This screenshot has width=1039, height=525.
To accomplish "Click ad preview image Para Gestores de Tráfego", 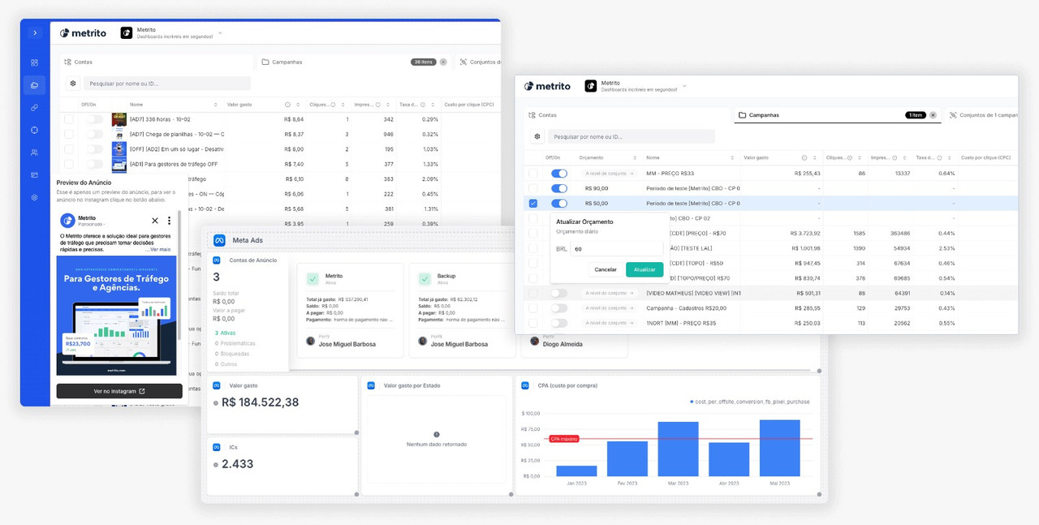I will [x=116, y=316].
